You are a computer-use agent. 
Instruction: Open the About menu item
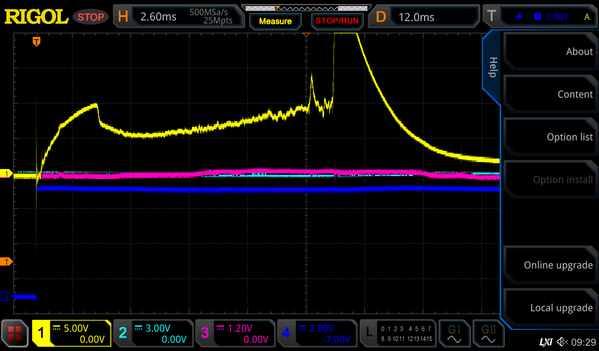tap(550, 51)
